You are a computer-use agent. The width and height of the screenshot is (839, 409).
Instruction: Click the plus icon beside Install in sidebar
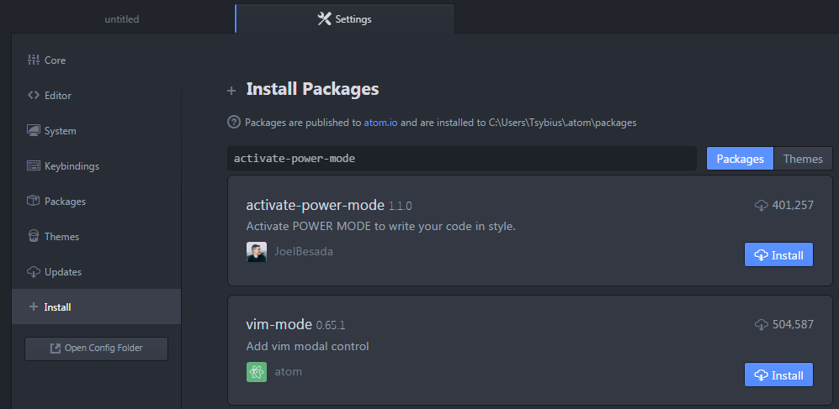point(33,307)
